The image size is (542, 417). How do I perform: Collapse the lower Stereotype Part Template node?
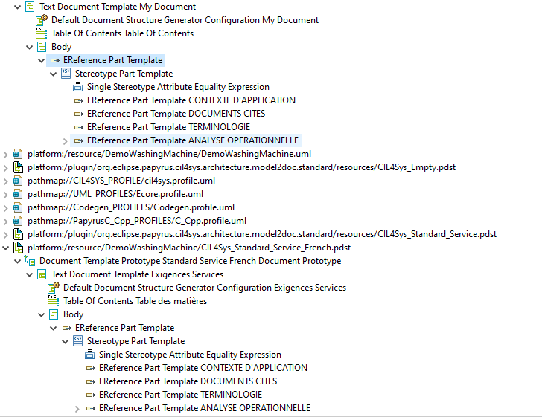[65, 342]
